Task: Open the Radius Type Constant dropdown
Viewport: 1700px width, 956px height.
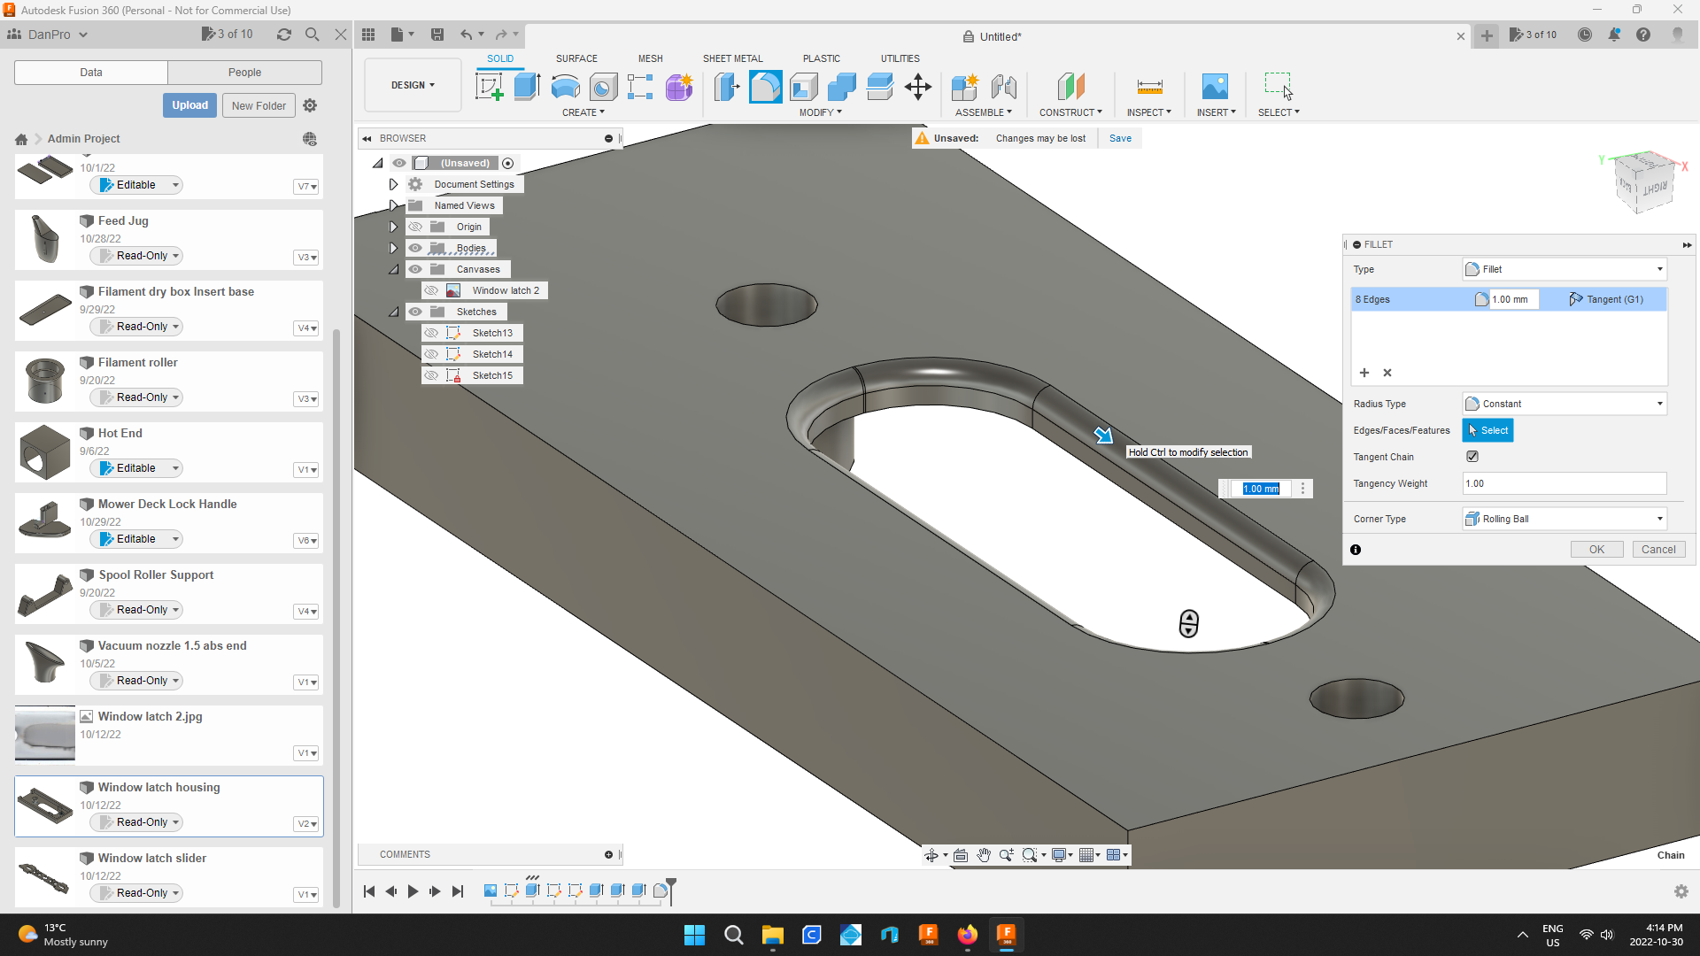Action: coord(1657,404)
